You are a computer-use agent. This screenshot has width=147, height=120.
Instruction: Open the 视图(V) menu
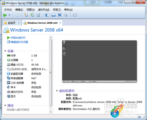tap(31, 10)
